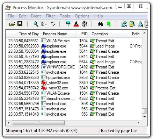Screen dimensions: 153x139
Task: Toggle the Autoscroll toolbar icon
Action: [x=44, y=24]
